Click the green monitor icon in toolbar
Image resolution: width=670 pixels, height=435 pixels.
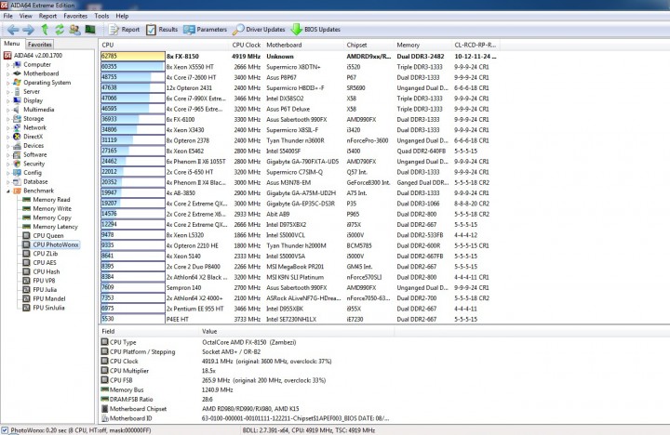tap(90, 29)
